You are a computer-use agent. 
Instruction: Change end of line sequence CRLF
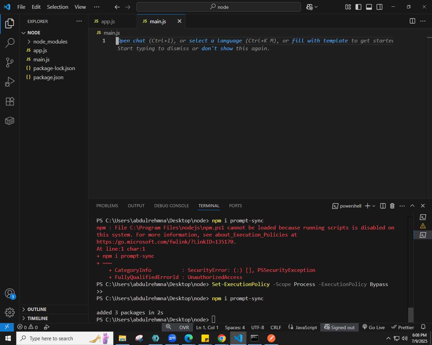[x=276, y=327]
